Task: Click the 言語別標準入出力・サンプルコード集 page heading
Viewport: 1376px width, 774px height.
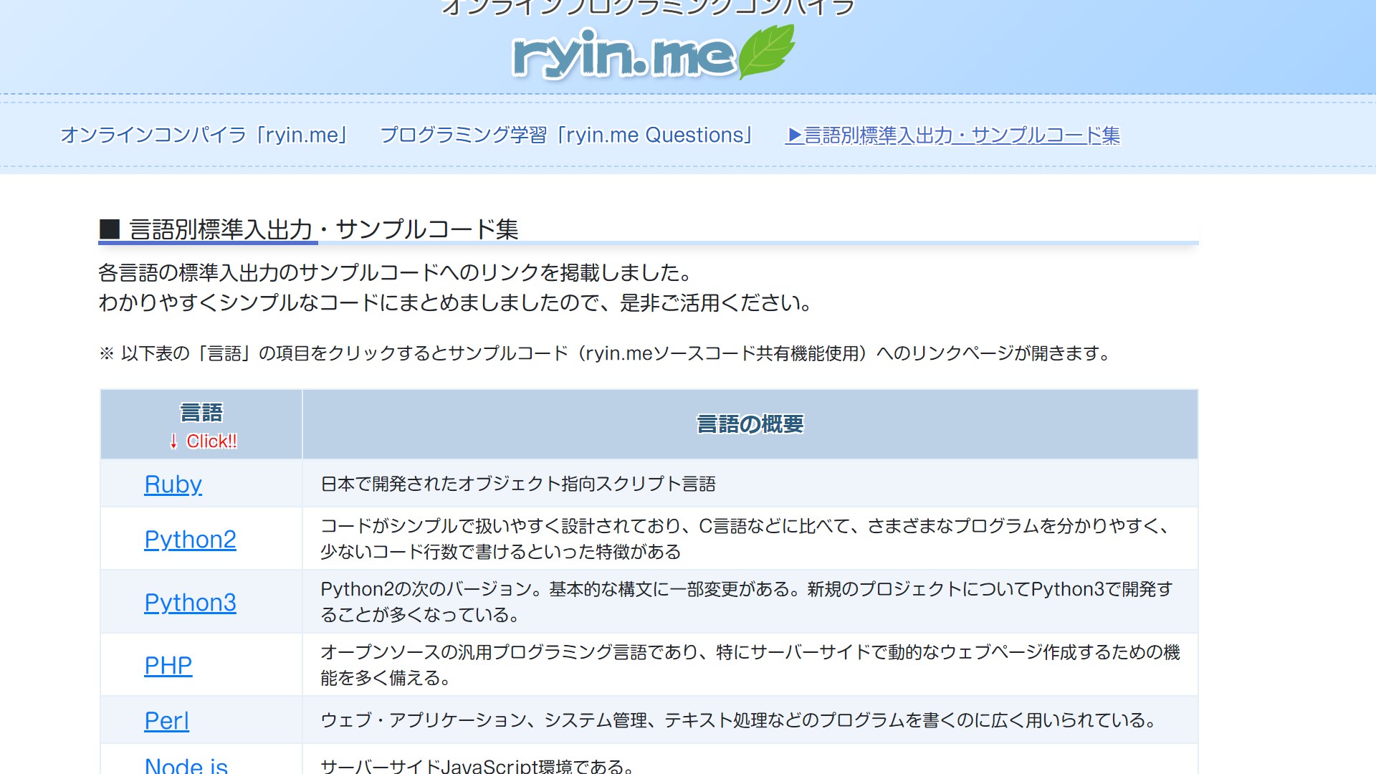Action: coord(323,229)
